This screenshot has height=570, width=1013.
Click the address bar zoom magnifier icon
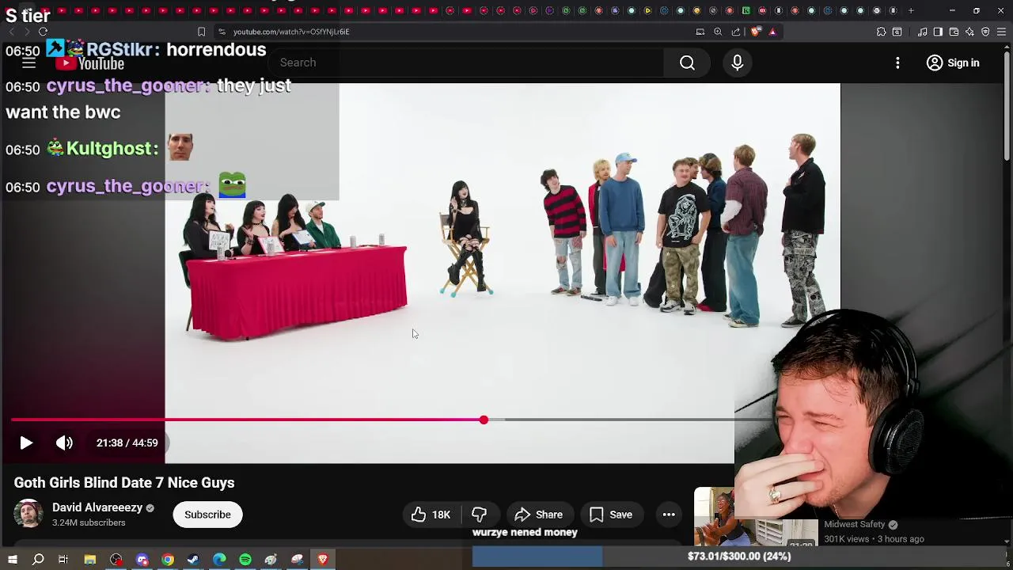coord(718,32)
